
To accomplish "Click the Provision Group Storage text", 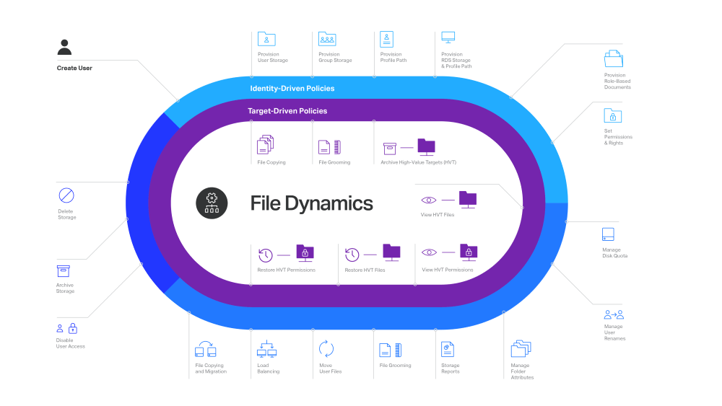I will (335, 57).
